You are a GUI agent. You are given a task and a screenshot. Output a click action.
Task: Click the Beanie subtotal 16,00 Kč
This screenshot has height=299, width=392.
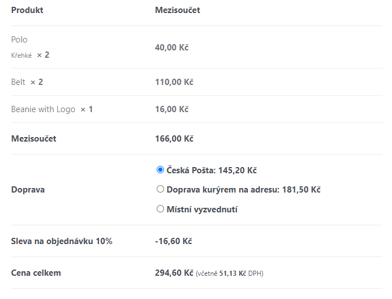pos(172,109)
